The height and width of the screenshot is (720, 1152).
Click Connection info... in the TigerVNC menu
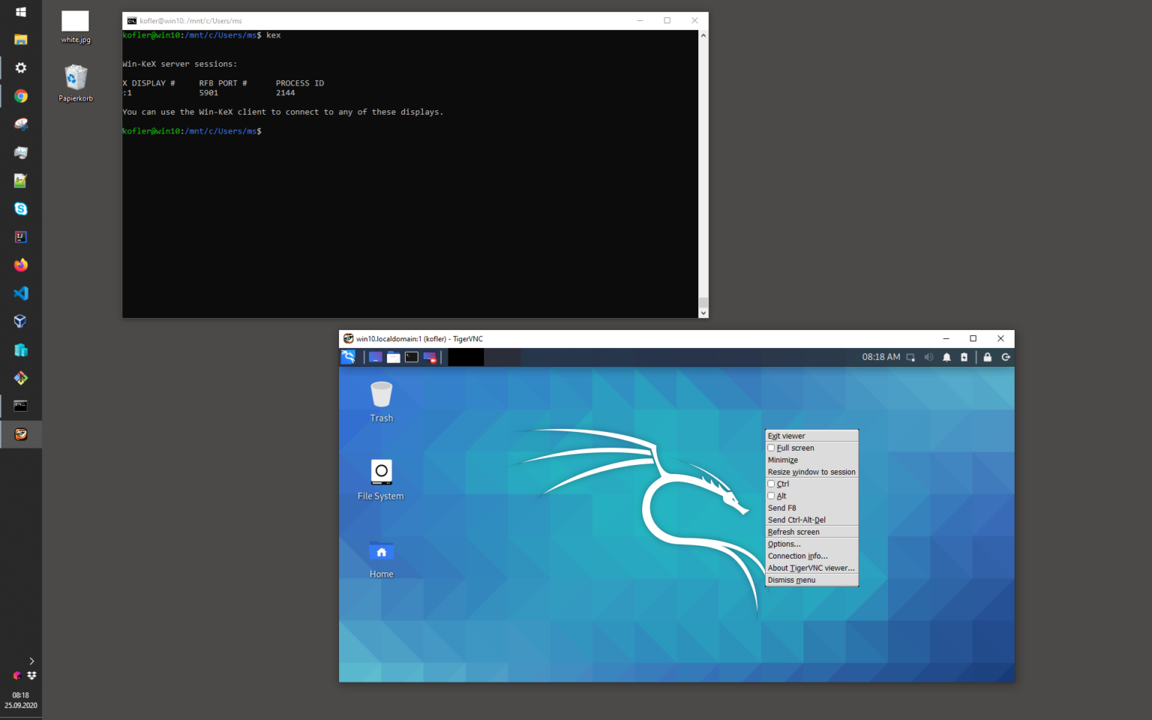[797, 556]
